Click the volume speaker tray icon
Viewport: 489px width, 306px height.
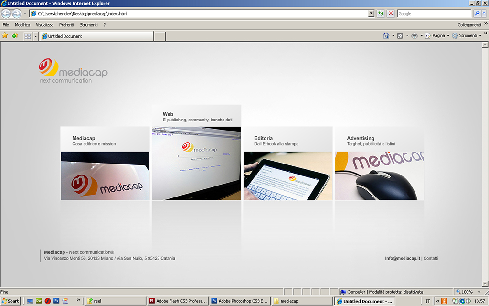[x=468, y=301]
